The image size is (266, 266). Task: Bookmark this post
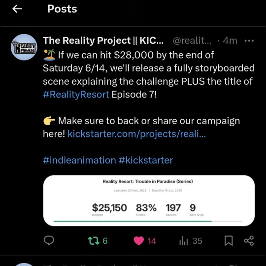pos(229,241)
